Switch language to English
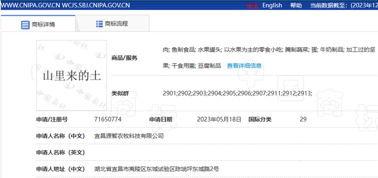The width and height of the screenshot is (378, 178). 272,6
